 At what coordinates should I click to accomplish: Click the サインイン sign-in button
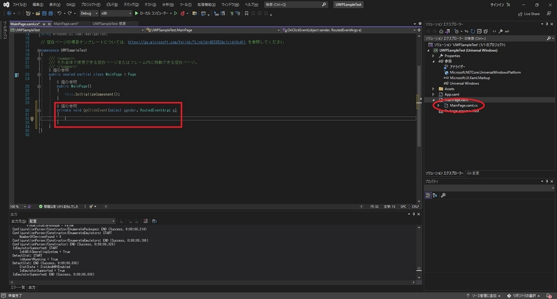pos(500,4)
